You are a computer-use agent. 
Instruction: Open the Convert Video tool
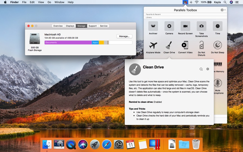pos(185,45)
